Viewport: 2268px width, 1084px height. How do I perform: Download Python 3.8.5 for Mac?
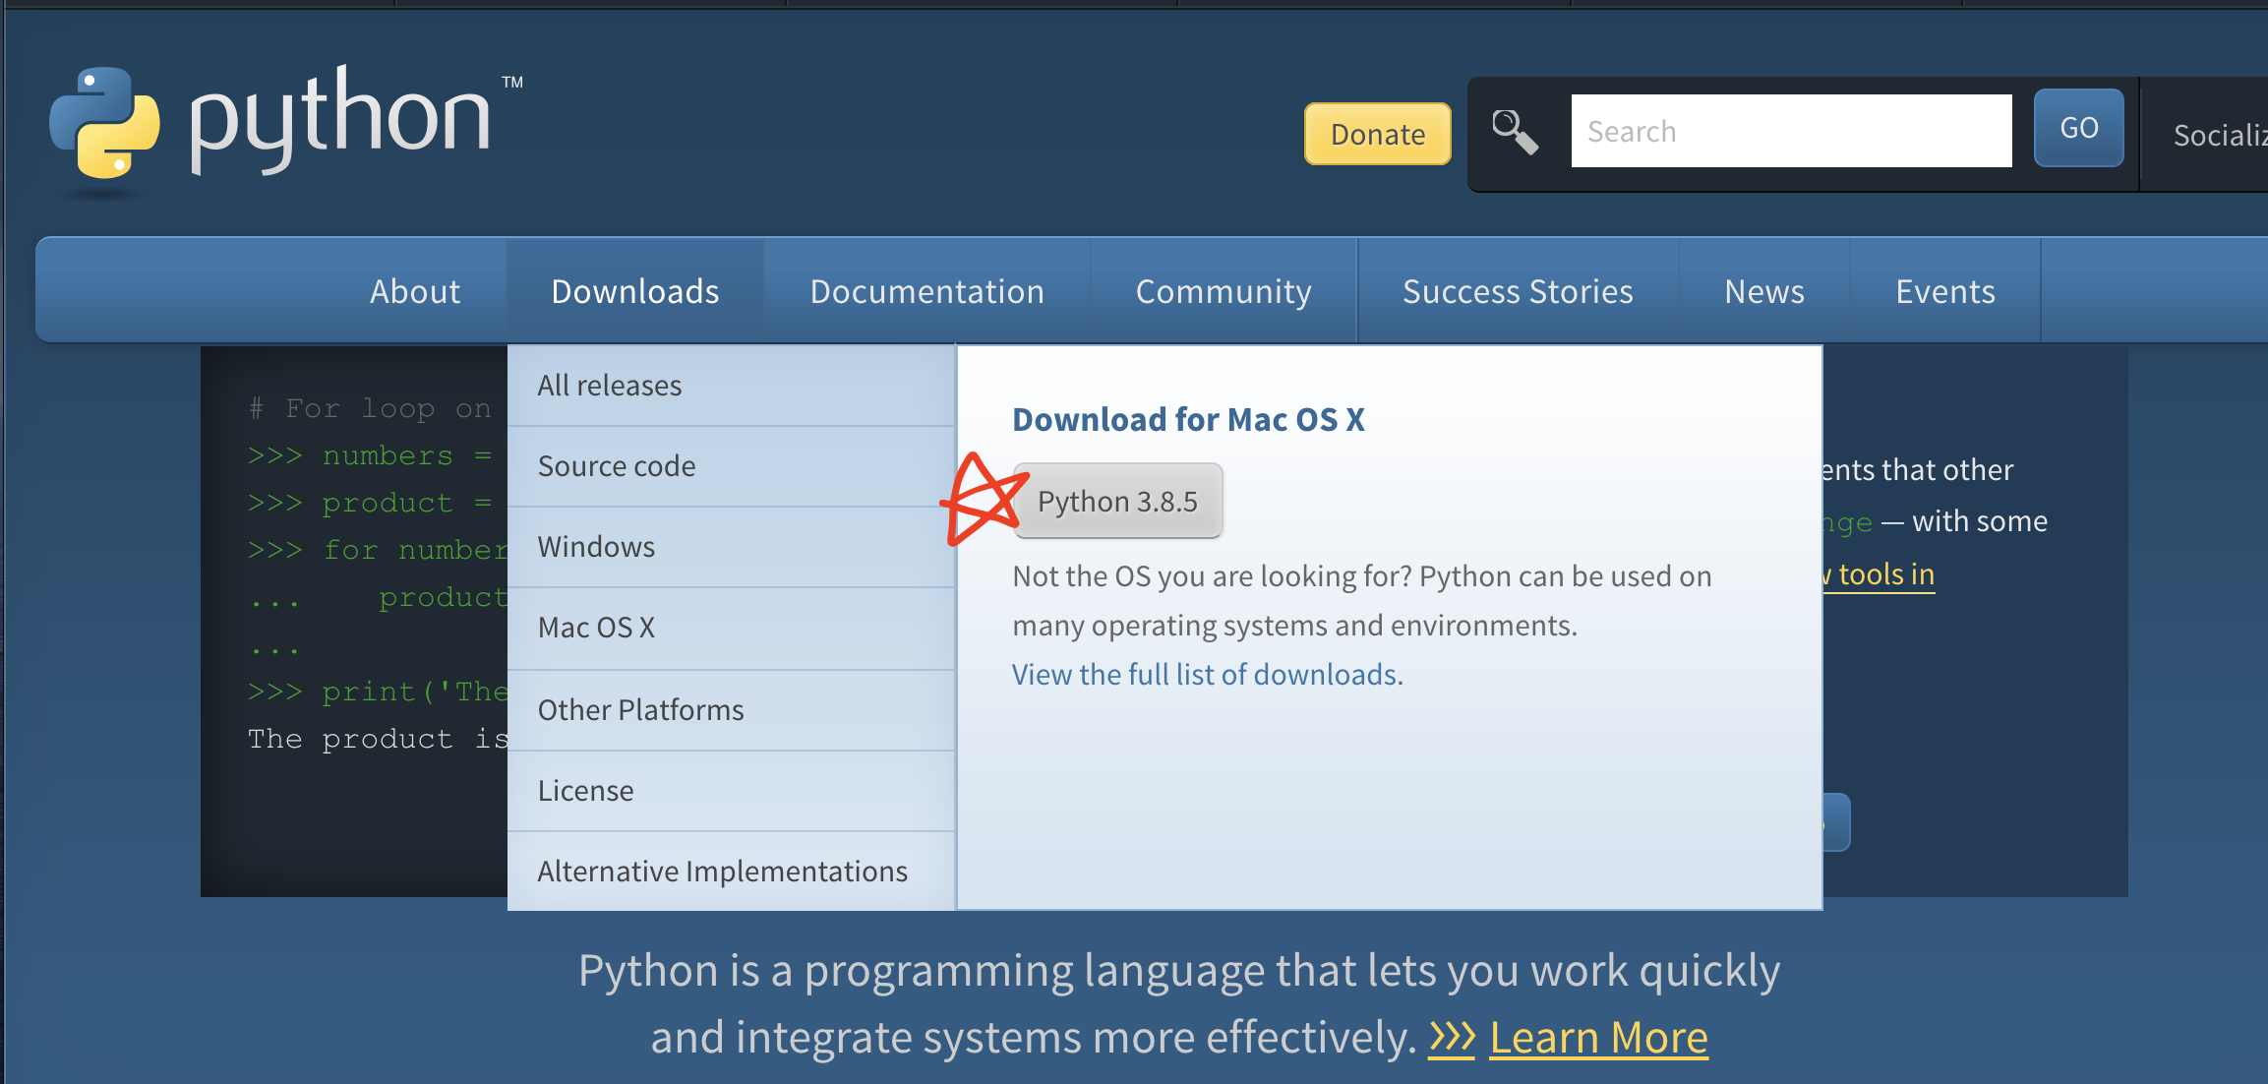[x=1117, y=502]
